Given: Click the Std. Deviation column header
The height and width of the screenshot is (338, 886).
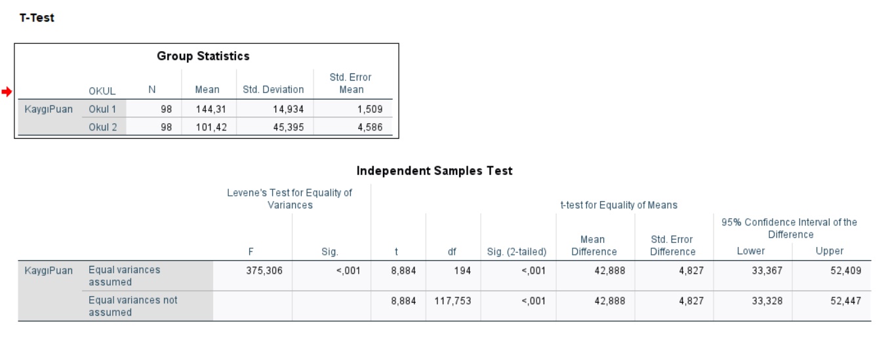Looking at the screenshot, I should click(x=273, y=90).
